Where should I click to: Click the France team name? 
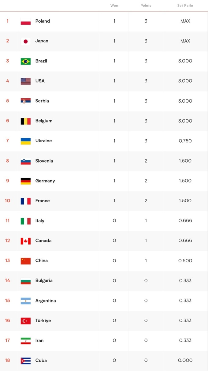point(43,200)
